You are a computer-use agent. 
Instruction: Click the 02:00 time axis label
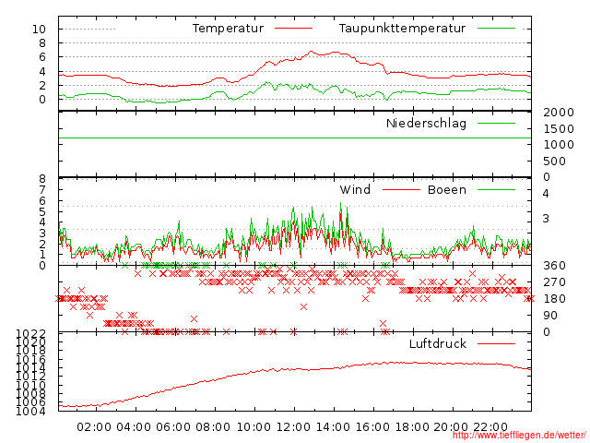click(94, 427)
